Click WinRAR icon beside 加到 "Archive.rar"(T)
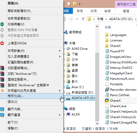Image resolution: width=137 pixels, height=133 pixels. tap(2, 74)
